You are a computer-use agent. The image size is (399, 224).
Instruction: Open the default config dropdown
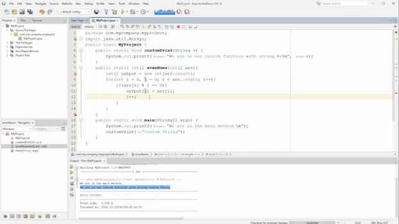pos(75,12)
